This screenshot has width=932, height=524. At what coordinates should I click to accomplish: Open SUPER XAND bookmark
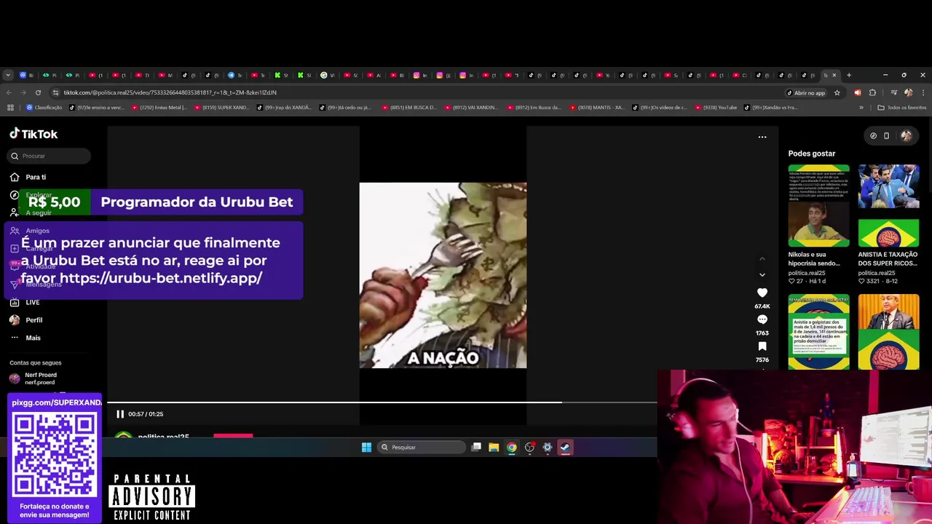click(x=221, y=108)
